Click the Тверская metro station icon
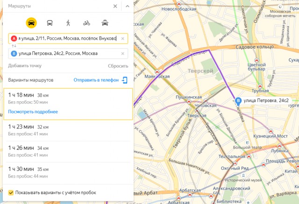Viewport: 299px width, 204px height. click(x=197, y=111)
